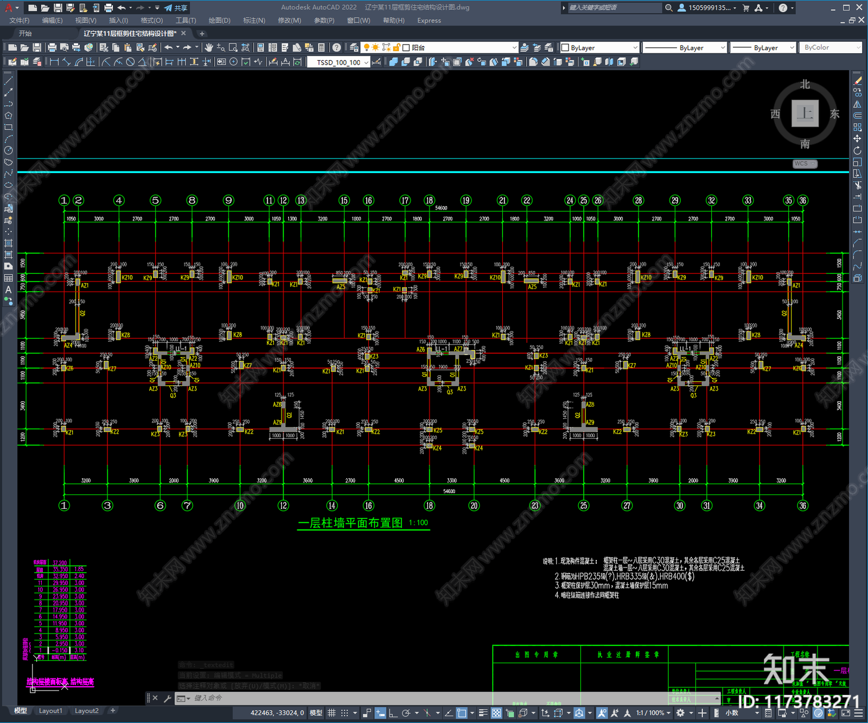Viewport: 868px width, 723px height.
Task: Toggle polar tracking in status bar
Action: (x=406, y=713)
